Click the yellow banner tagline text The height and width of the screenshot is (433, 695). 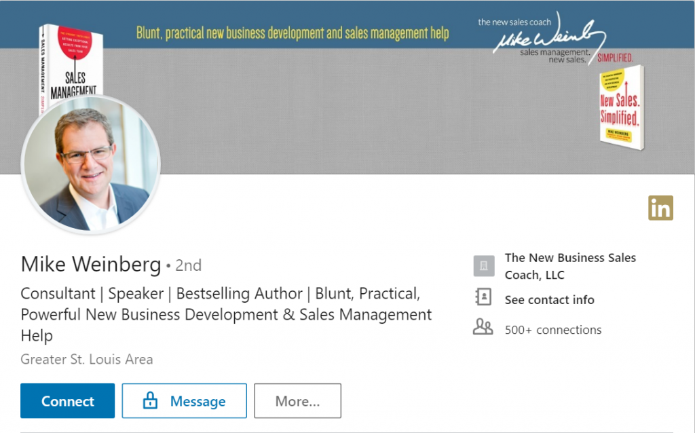click(x=293, y=32)
